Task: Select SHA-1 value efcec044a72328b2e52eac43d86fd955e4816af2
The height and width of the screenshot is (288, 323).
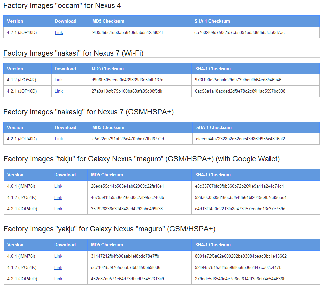Action: [x=241, y=139]
